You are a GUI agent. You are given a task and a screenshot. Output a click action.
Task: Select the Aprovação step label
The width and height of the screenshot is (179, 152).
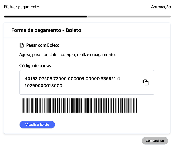[x=161, y=7]
